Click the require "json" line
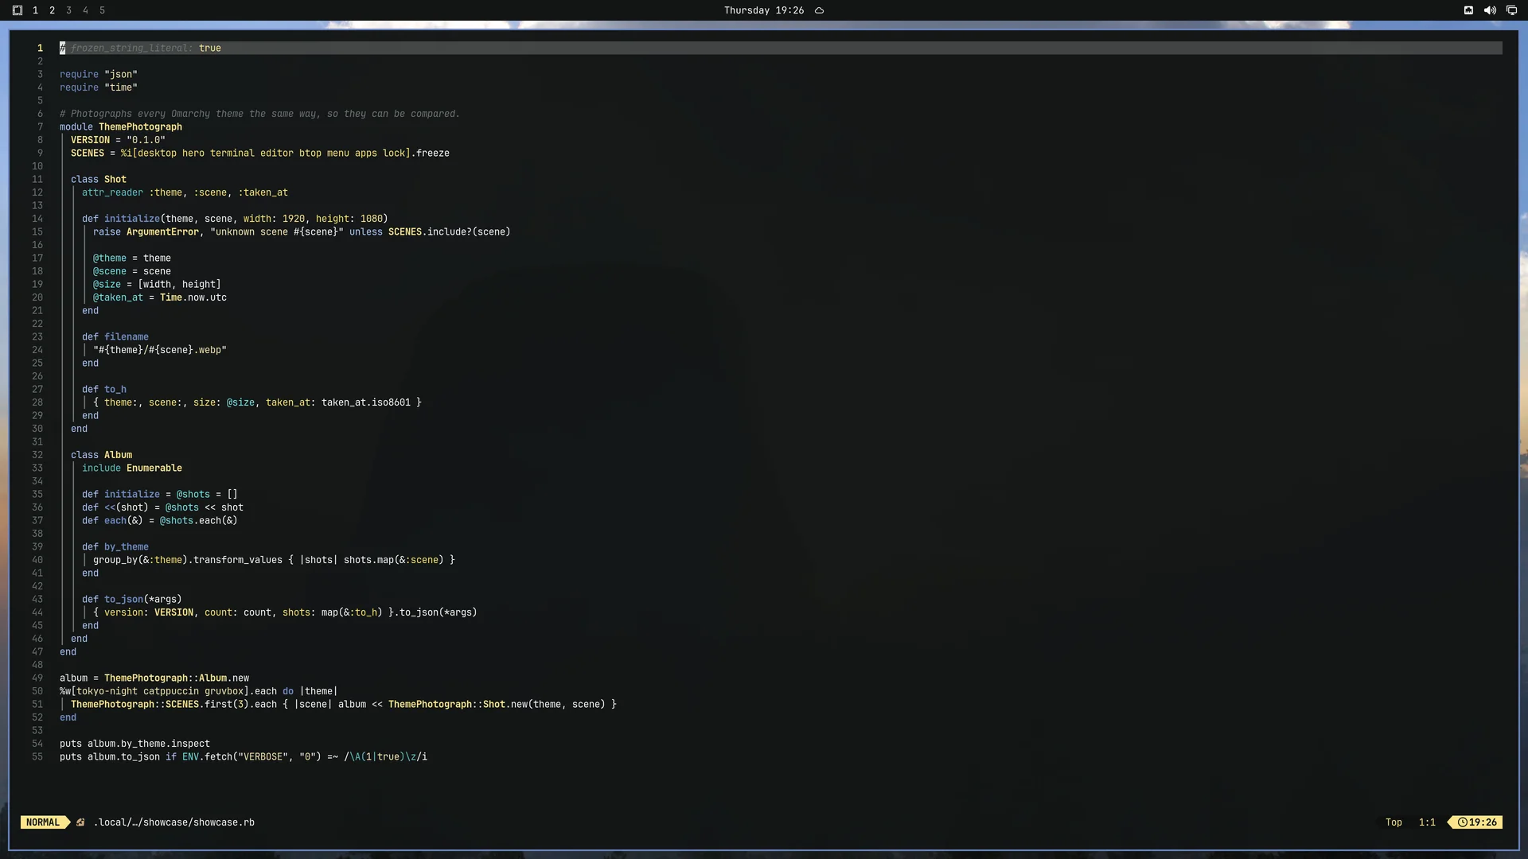Screen dimensions: 1528x859 99,74
